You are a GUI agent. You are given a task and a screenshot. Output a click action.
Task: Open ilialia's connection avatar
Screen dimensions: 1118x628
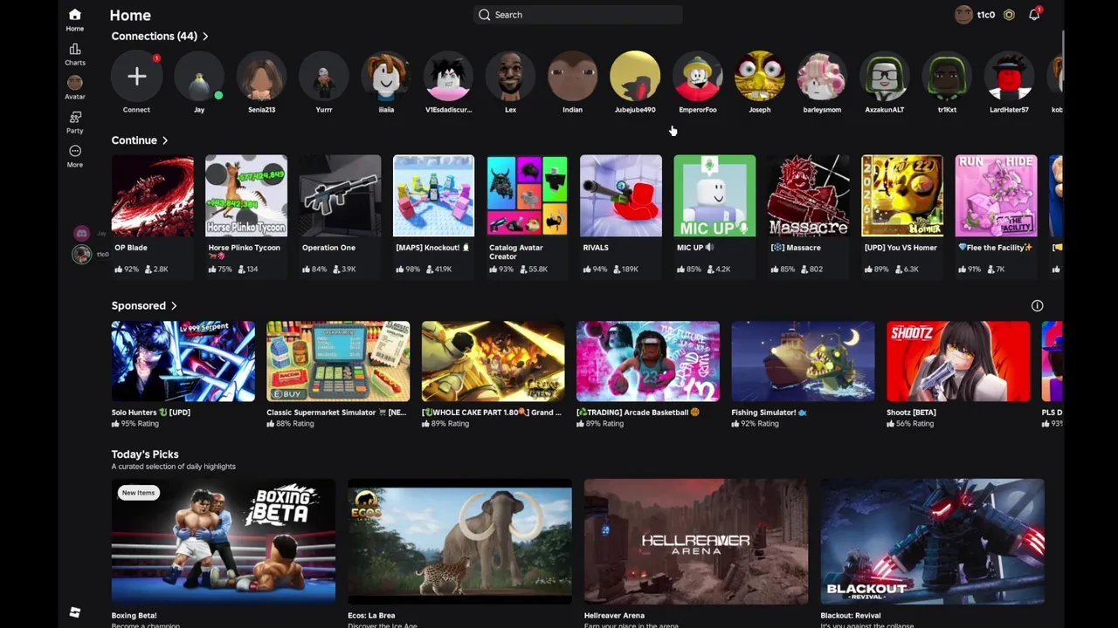tap(386, 77)
